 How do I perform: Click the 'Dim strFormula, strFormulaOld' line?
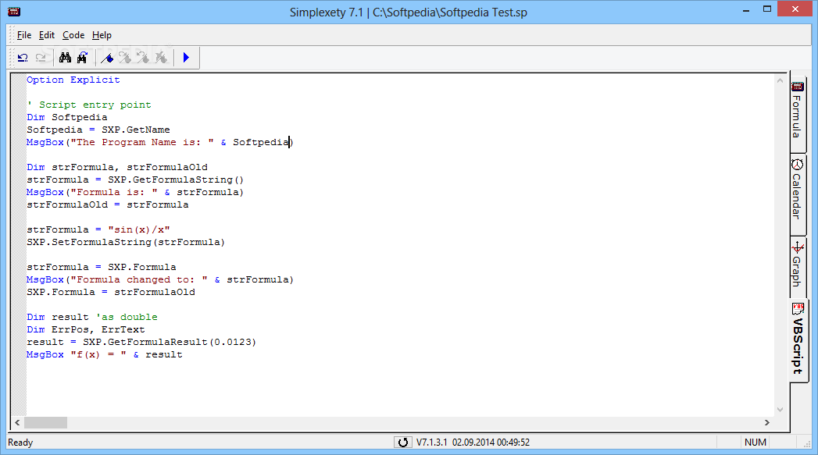click(117, 167)
